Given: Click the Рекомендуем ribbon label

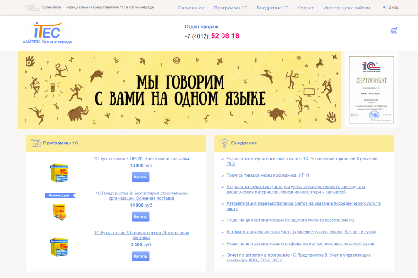Looking at the screenshot, I should (60, 195).
